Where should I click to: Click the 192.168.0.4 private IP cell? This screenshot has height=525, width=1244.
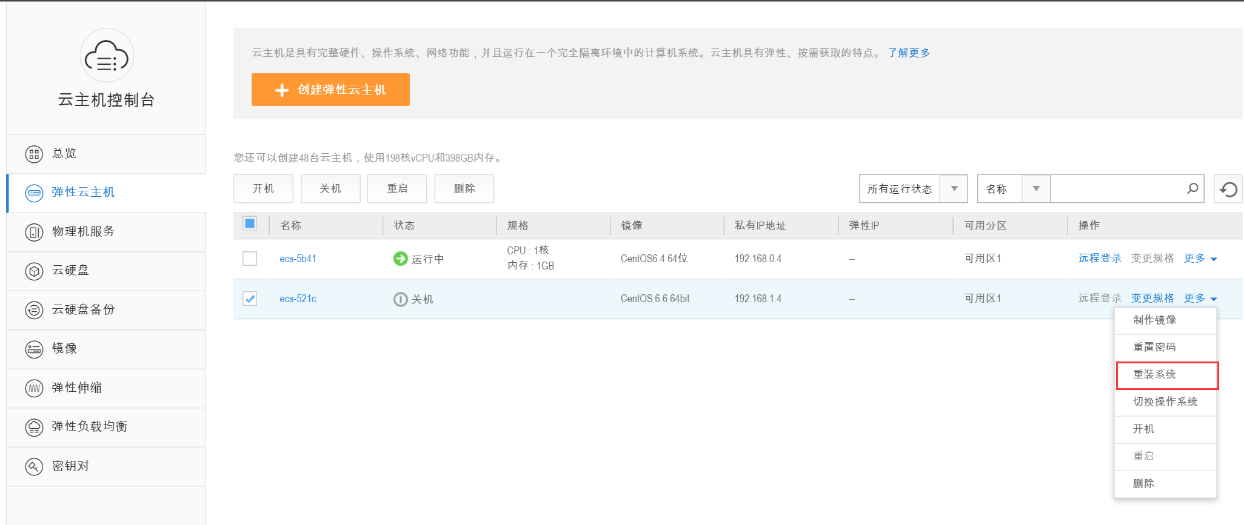click(x=758, y=259)
